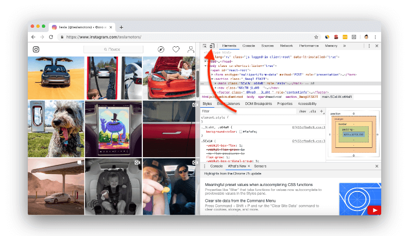Click the body breadcrumb item
This screenshot has width=409, height=236.
250,97
